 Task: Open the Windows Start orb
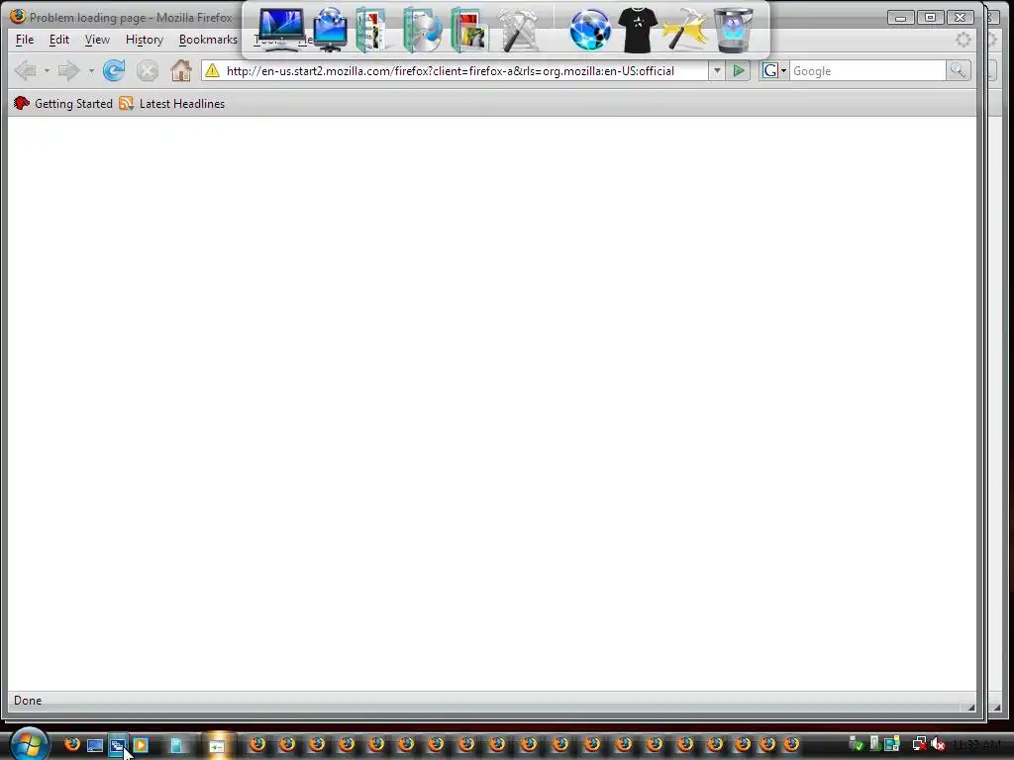coord(29,744)
